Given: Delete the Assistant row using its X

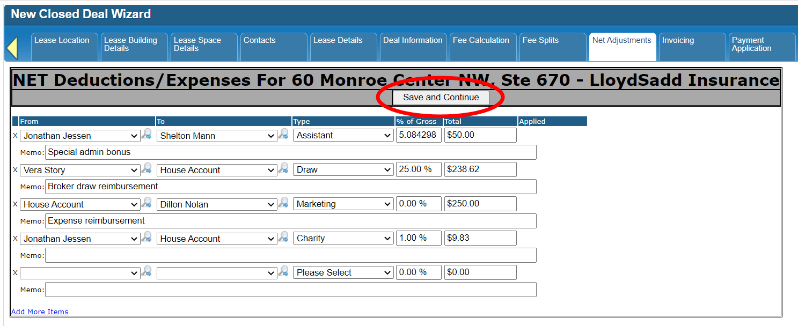Looking at the screenshot, I should (15, 136).
